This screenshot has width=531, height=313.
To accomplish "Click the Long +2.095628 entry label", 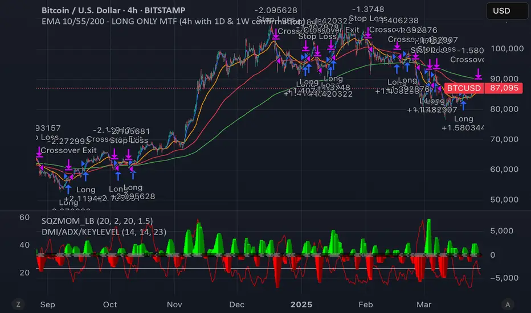I will [x=133, y=192].
